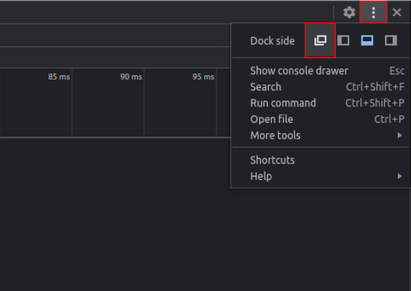Screen dimensions: 411x291
Task: Close DevTools with the X icon
Action: coord(397,12)
